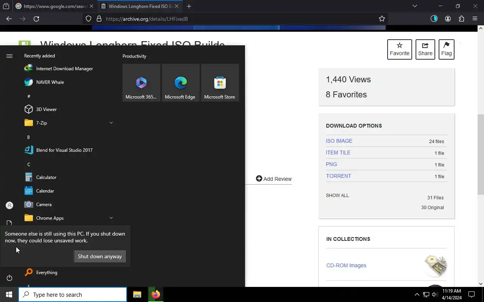The image size is (484, 302).
Task: Click the page vertical scrollbar
Action: click(x=481, y=155)
